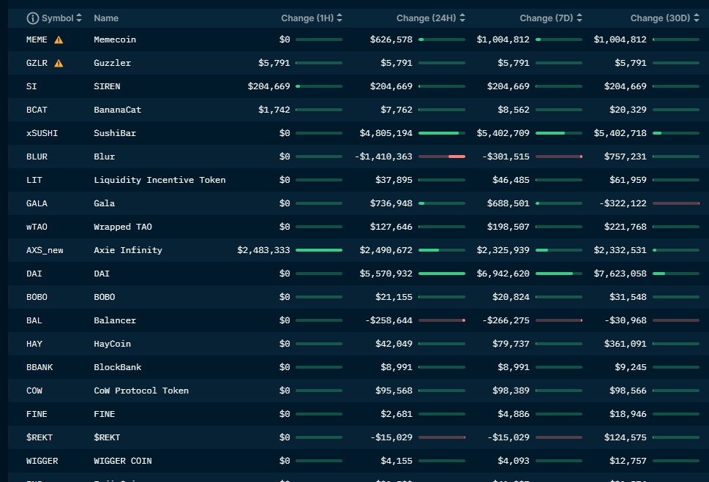Image resolution: width=709 pixels, height=482 pixels.
Task: Select the name Balancer
Action: (115, 320)
